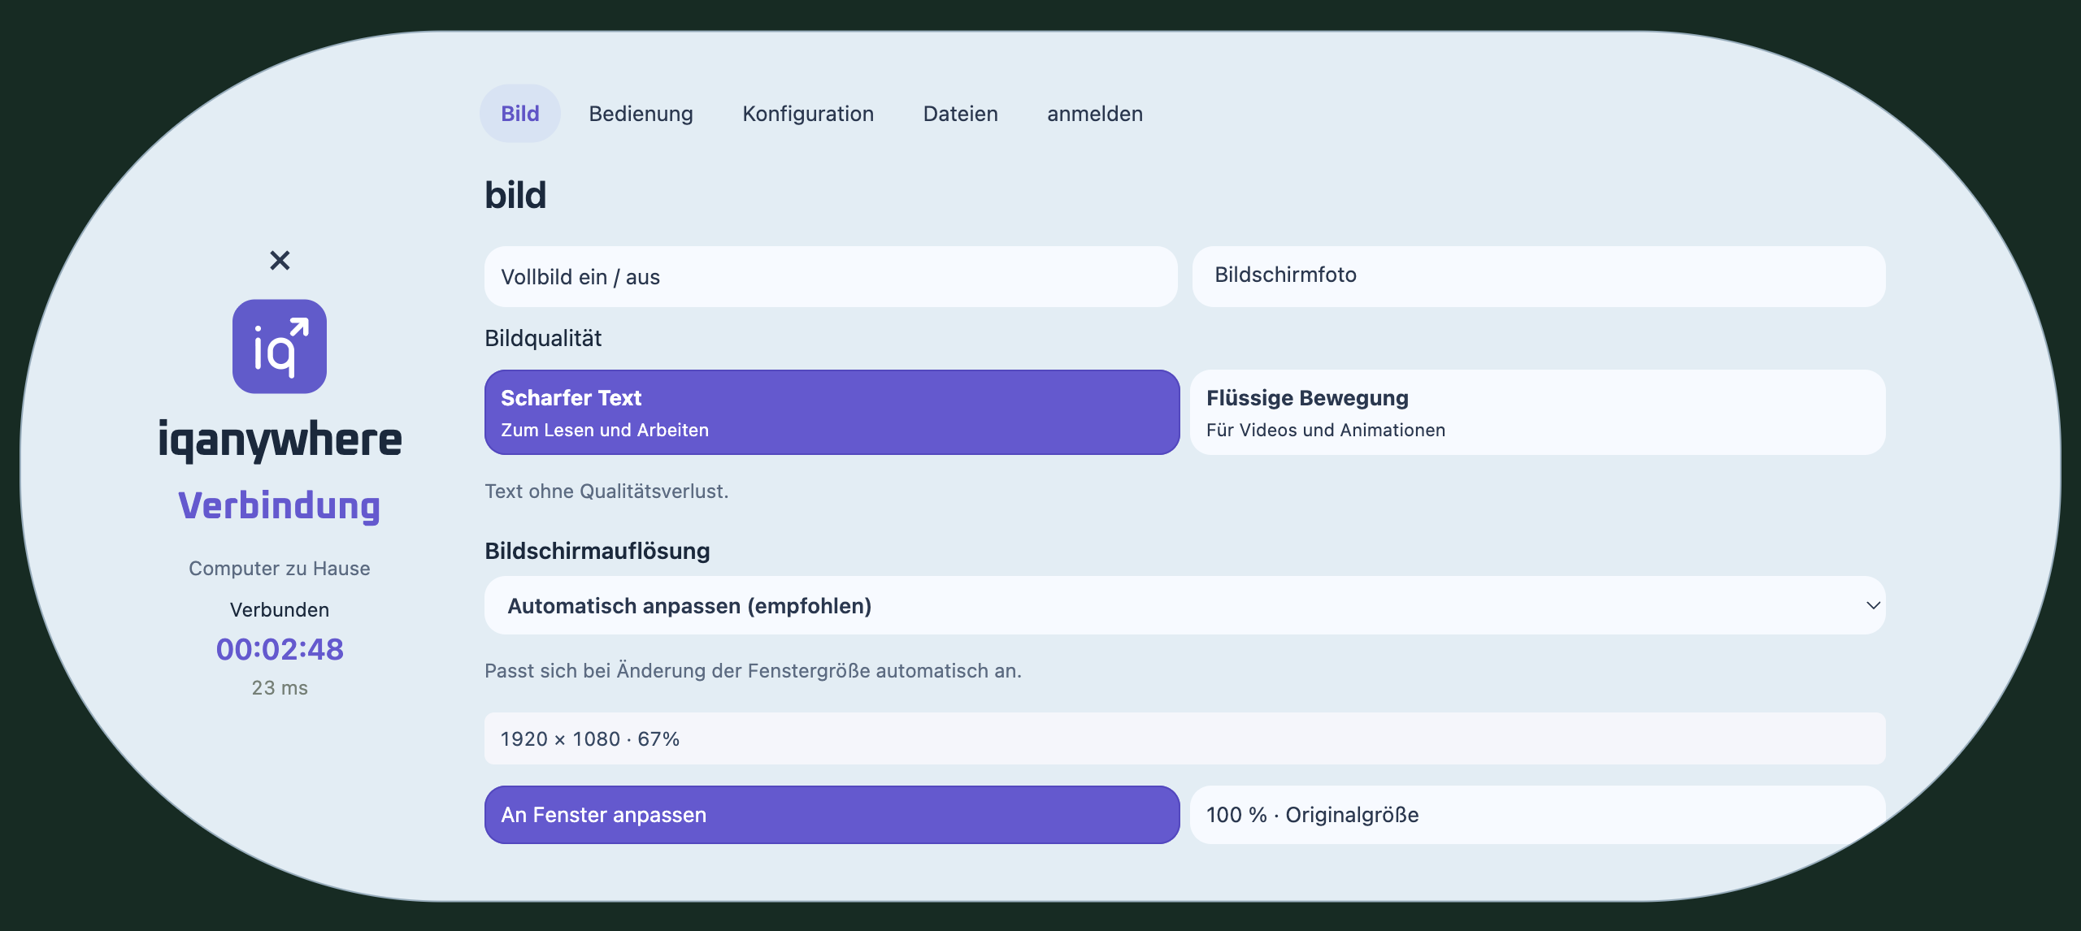Choose Flüssige Bewegung quality option
Image resolution: width=2081 pixels, height=931 pixels.
click(x=1538, y=413)
